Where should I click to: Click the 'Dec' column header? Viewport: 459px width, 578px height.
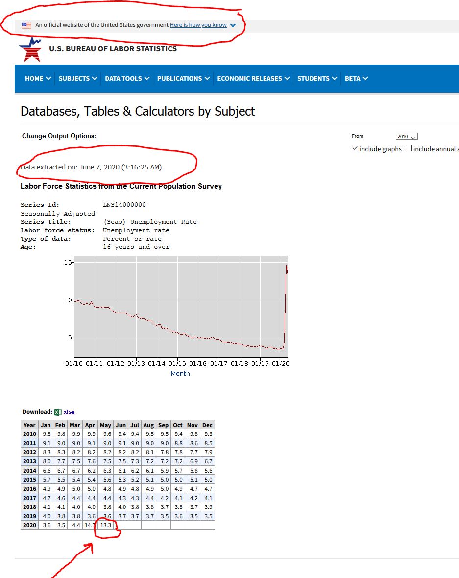pos(207,425)
